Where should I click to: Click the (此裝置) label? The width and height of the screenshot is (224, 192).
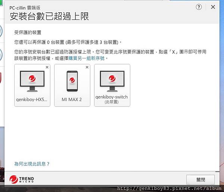coord(112,102)
